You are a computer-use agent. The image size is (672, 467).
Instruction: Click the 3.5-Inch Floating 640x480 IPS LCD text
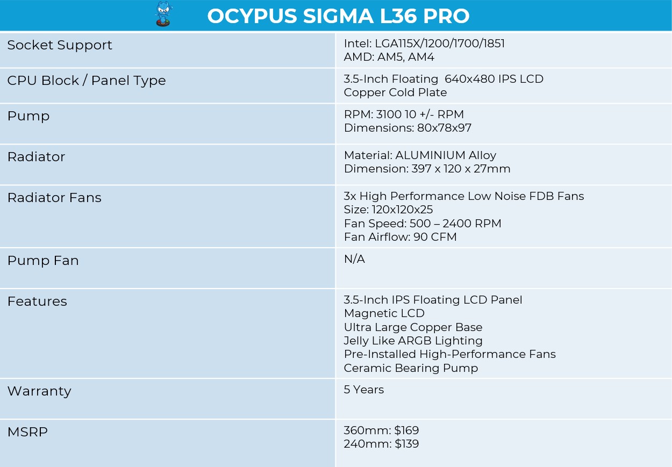pos(444,79)
